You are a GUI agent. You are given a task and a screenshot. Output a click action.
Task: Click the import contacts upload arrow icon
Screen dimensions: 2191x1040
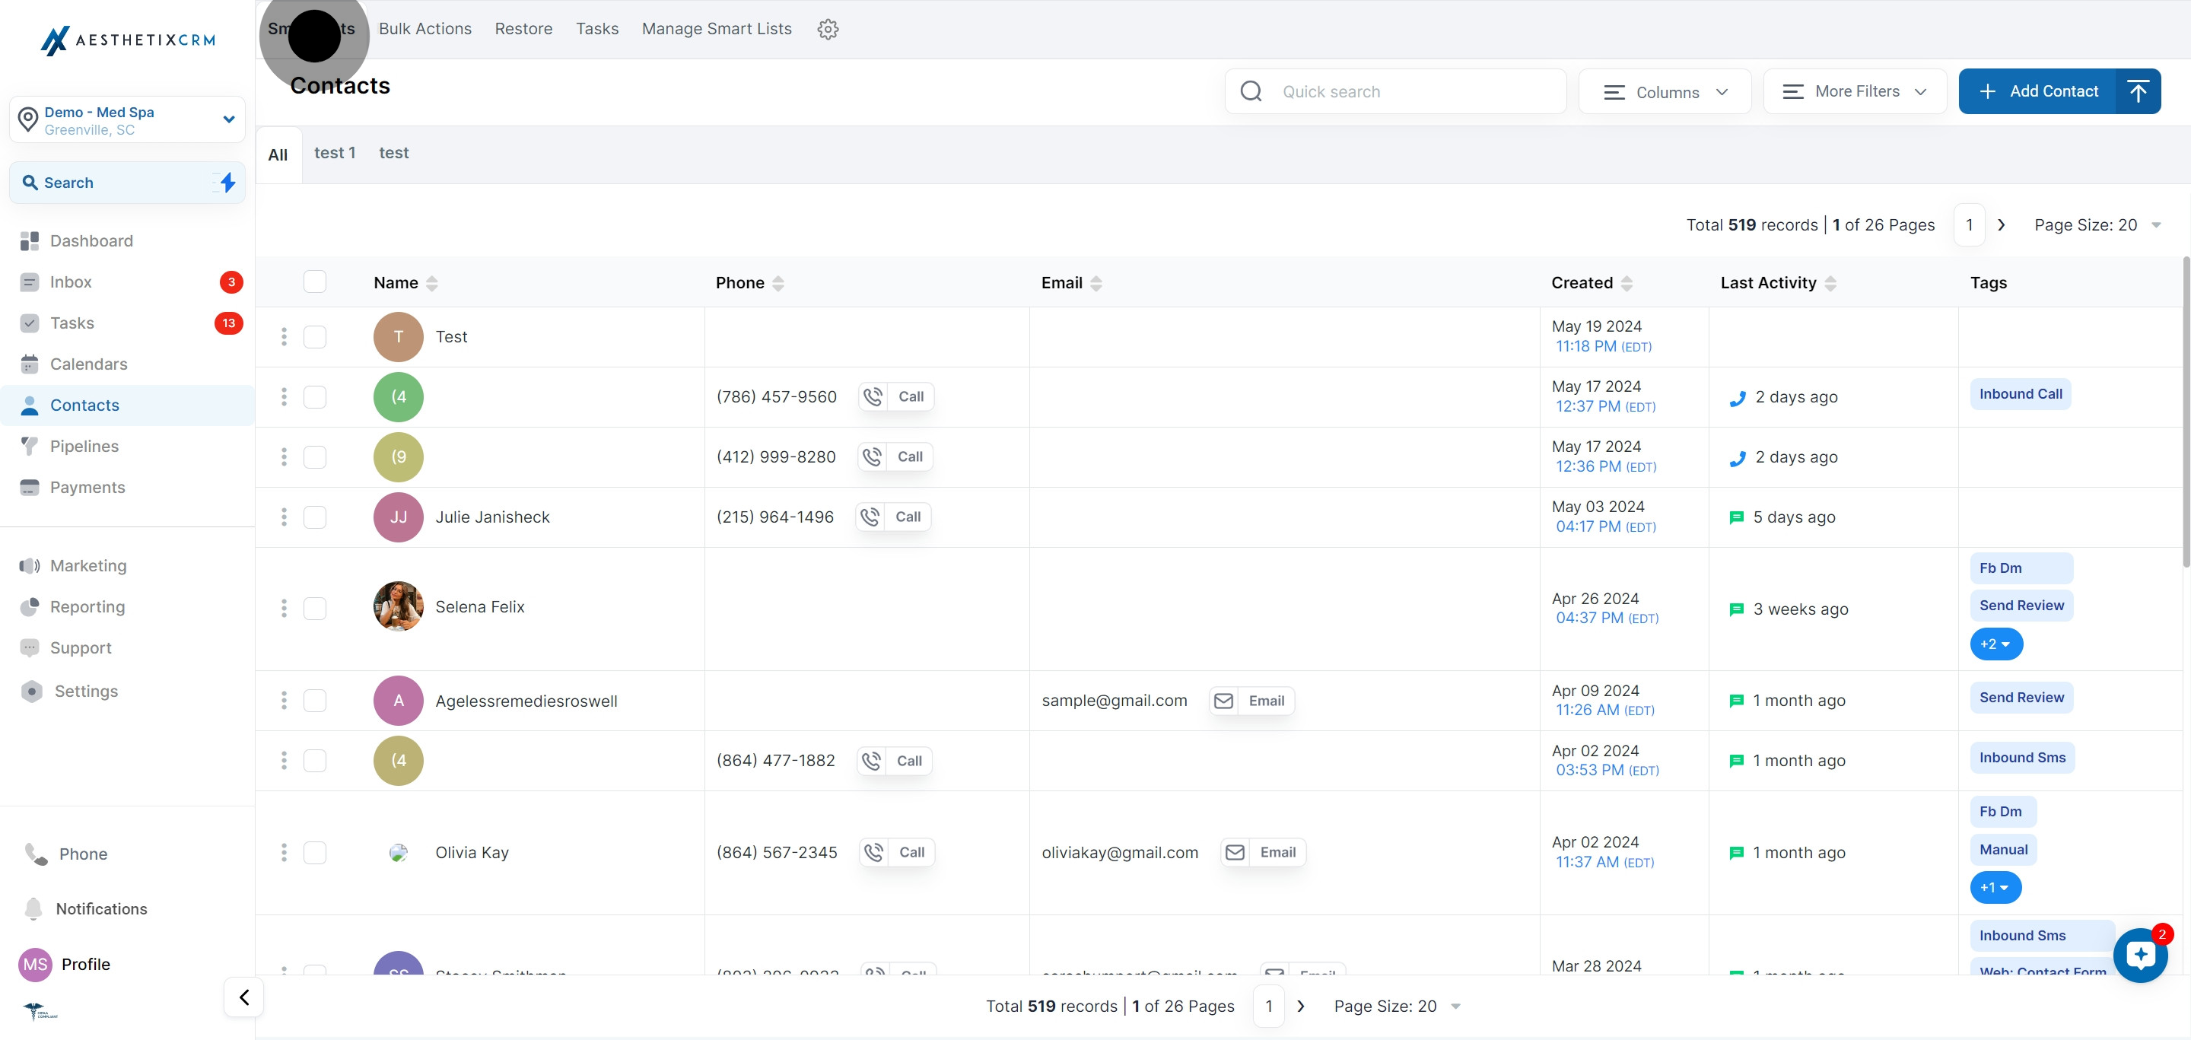click(x=2136, y=91)
